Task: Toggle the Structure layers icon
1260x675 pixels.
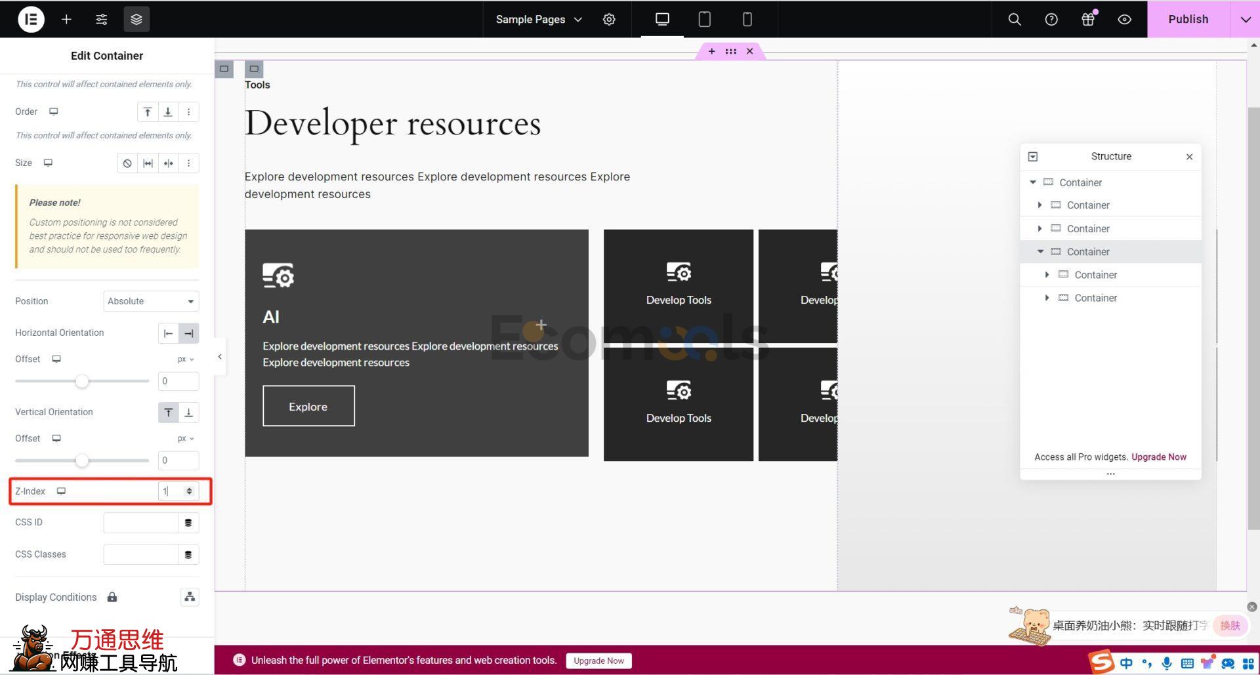Action: tap(136, 19)
